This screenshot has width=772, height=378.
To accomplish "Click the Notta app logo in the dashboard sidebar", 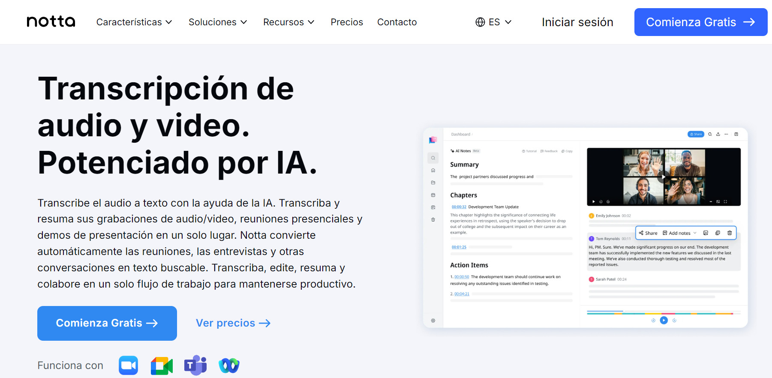I will 433,140.
